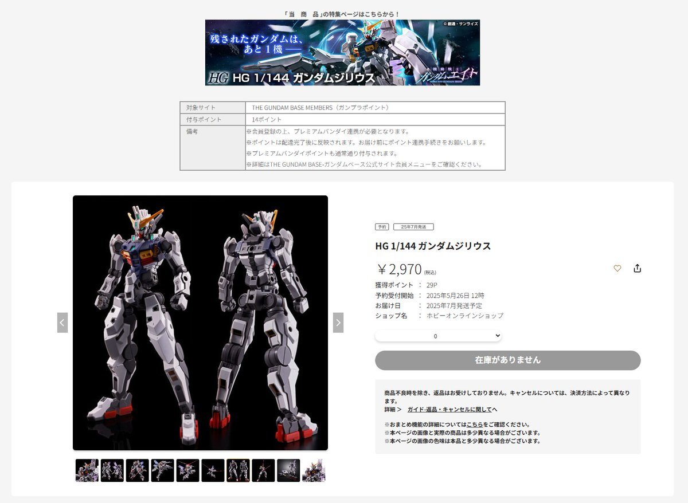Advance to next product image with right arrow

tap(338, 323)
